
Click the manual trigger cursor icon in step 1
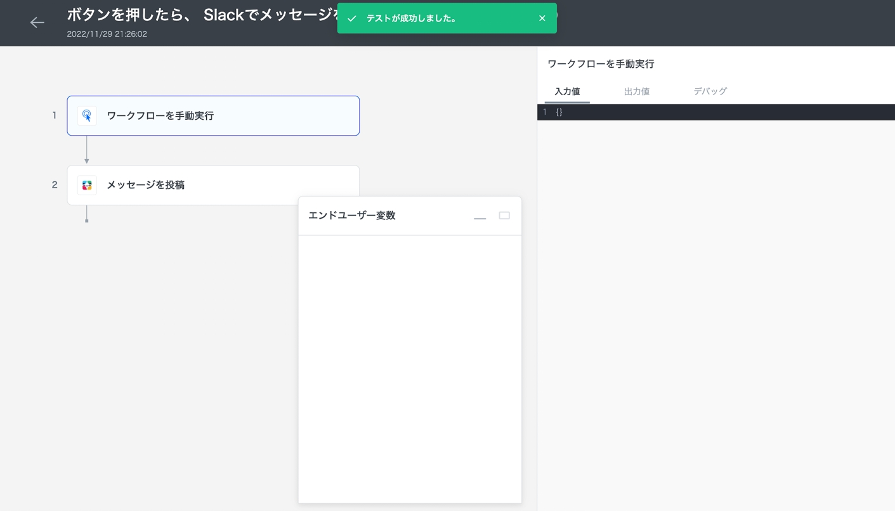pyautogui.click(x=87, y=115)
